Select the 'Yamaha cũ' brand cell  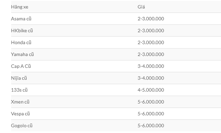pos(22,54)
